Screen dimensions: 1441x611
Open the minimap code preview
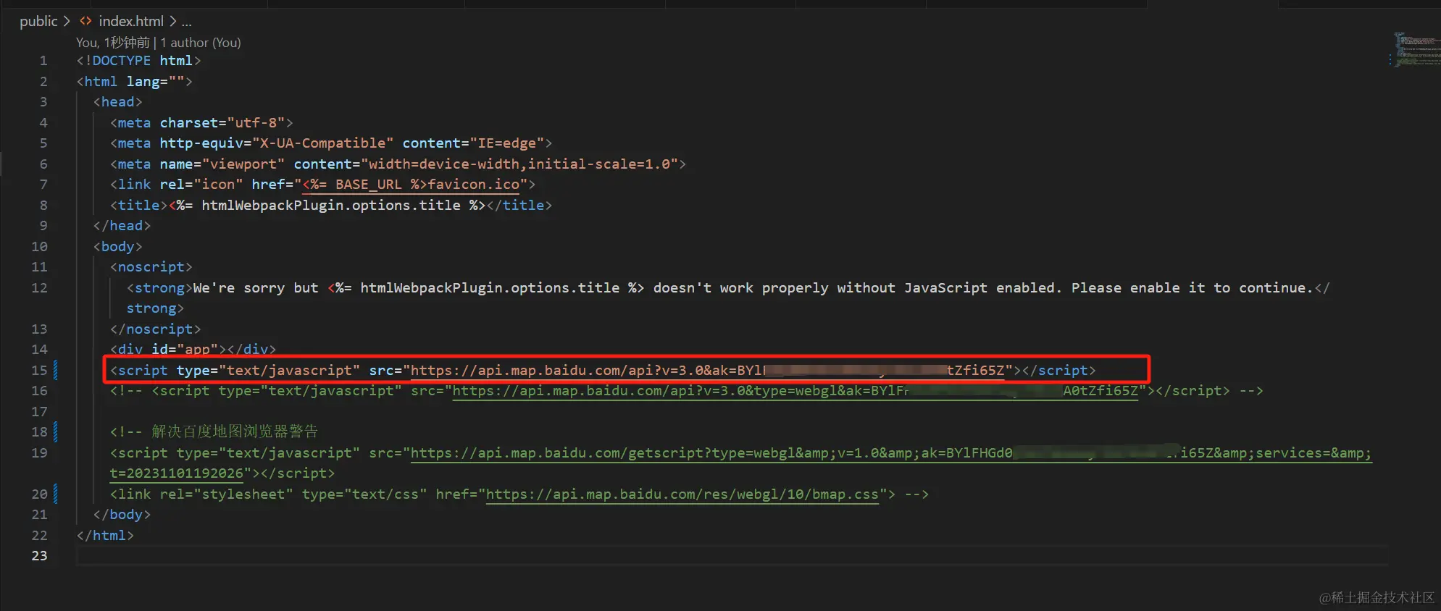tap(1416, 49)
